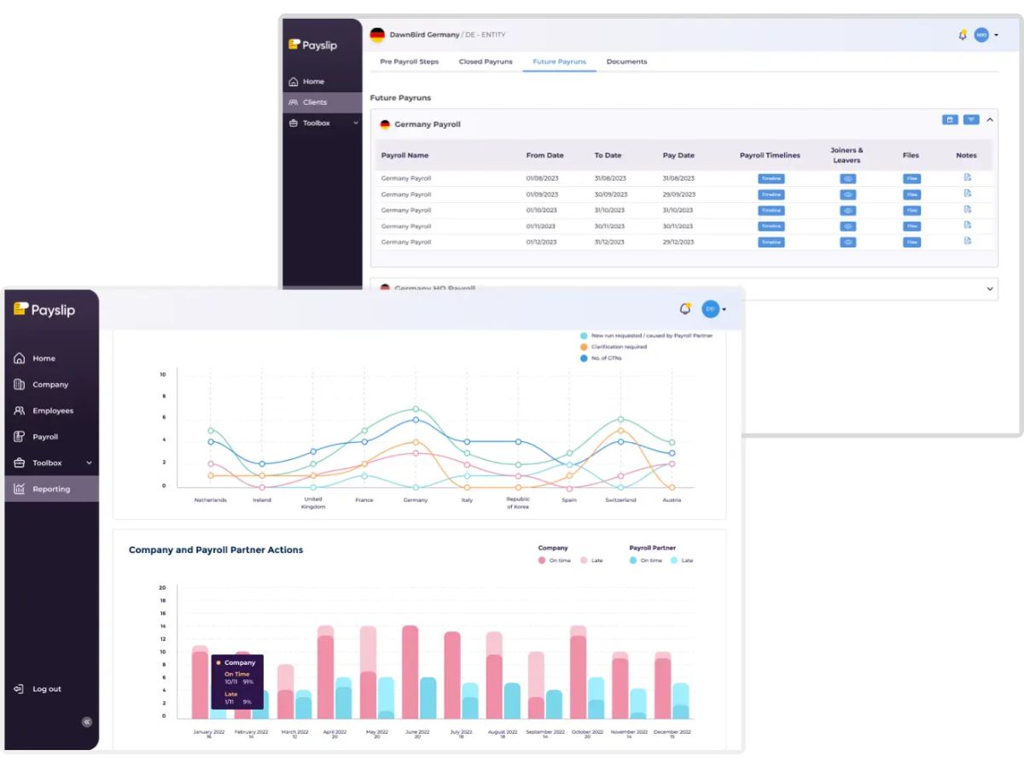Click the filter icon in the Germany Payroll header

pyautogui.click(x=971, y=120)
